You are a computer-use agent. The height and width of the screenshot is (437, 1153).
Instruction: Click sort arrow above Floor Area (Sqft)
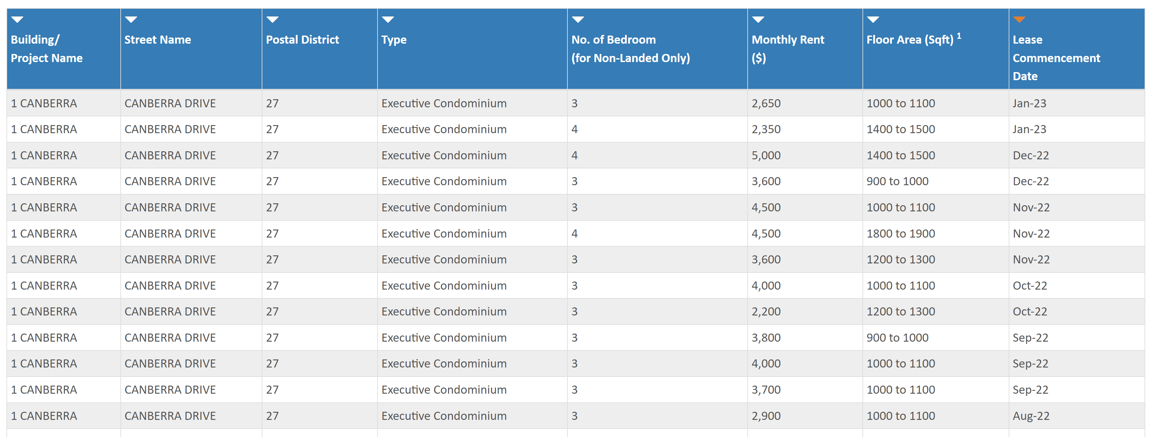[873, 20]
